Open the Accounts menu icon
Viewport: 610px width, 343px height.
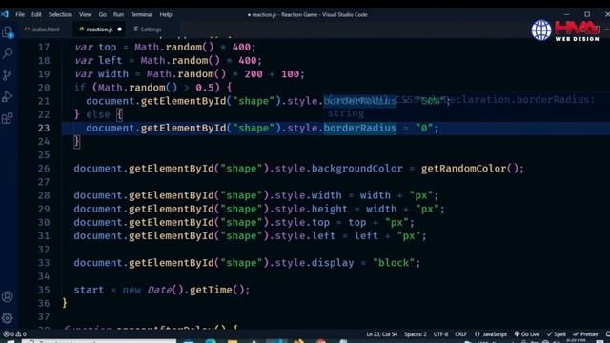[x=8, y=296]
